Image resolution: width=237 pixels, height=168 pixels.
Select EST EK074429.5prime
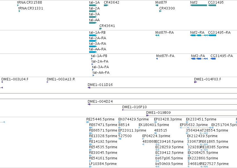coord(119,122)
